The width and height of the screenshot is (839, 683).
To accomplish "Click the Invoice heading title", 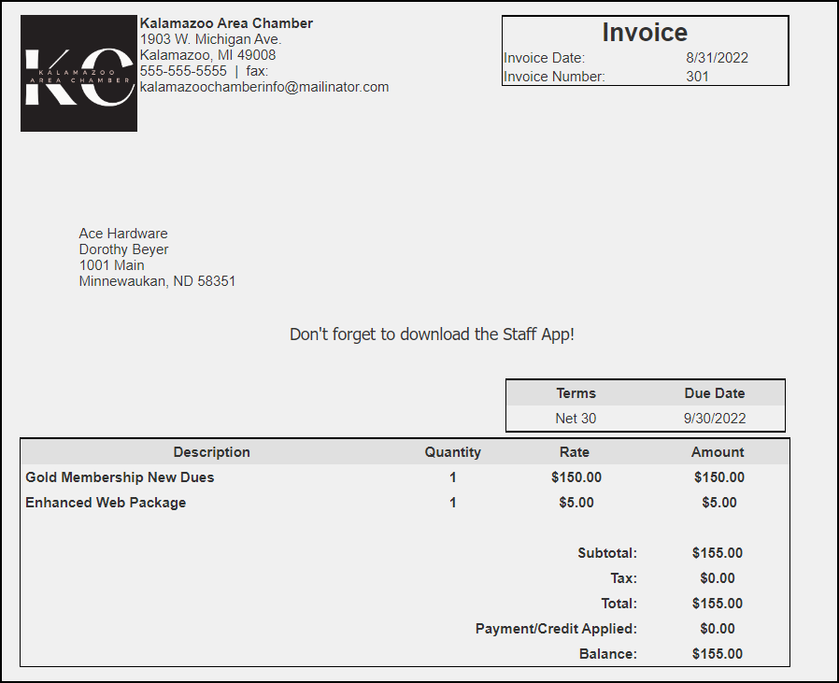I will coord(645,33).
